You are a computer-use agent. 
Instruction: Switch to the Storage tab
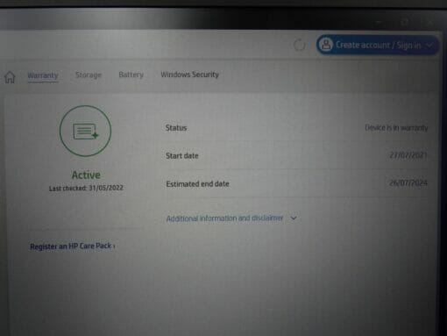(x=89, y=75)
